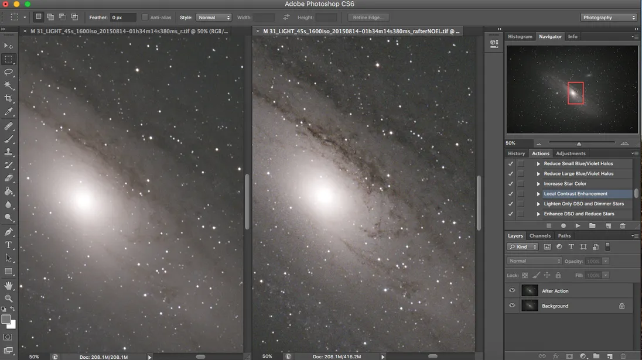642x360 pixels.
Task: Select the Path Selection tool
Action: [8, 258]
